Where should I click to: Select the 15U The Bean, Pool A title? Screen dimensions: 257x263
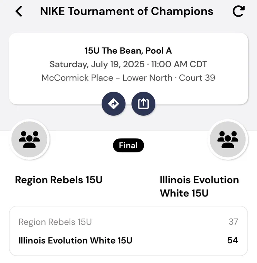point(128,51)
